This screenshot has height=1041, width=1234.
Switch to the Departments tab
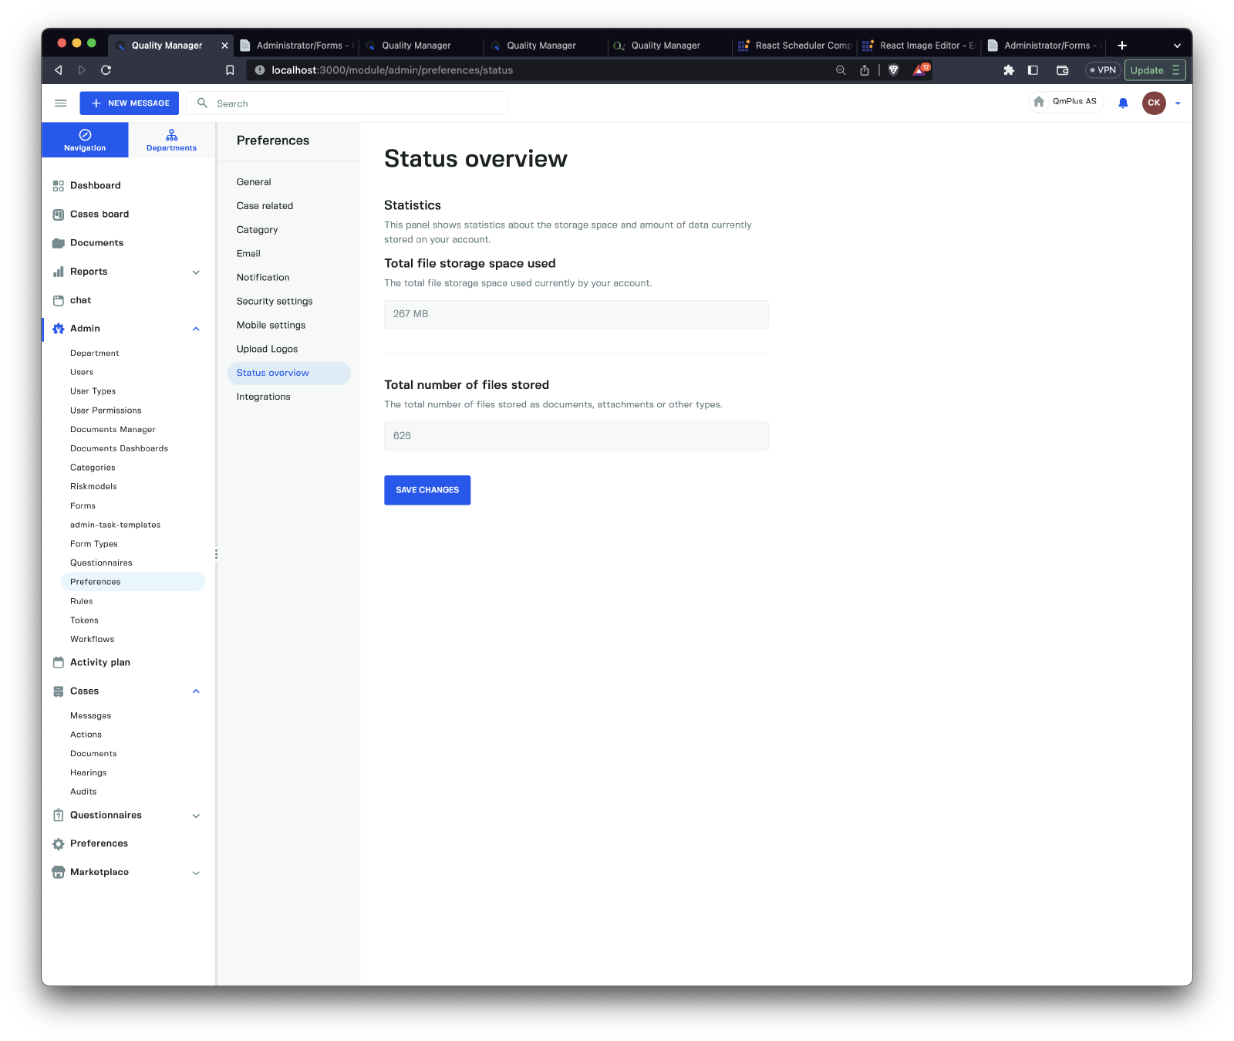171,140
